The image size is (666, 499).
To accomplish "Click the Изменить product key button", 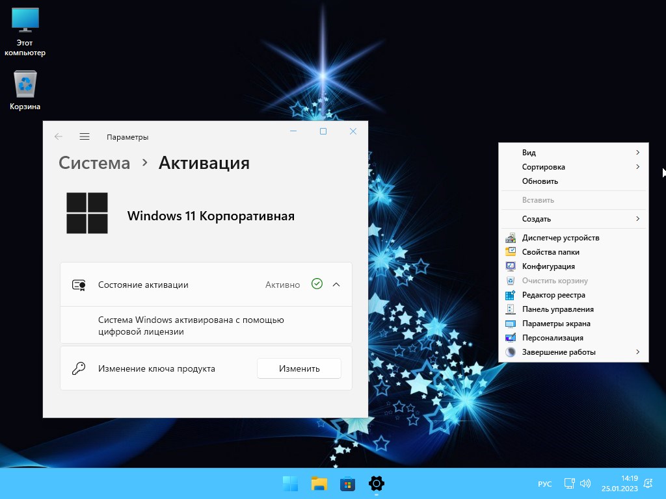I will click(x=299, y=368).
